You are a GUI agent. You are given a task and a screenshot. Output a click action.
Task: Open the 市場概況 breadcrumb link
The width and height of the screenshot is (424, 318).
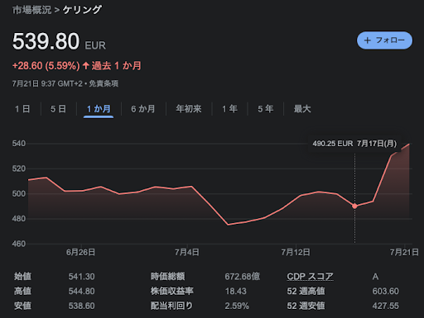31,10
